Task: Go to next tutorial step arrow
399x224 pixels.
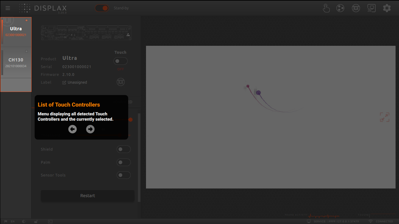Action: [90, 129]
